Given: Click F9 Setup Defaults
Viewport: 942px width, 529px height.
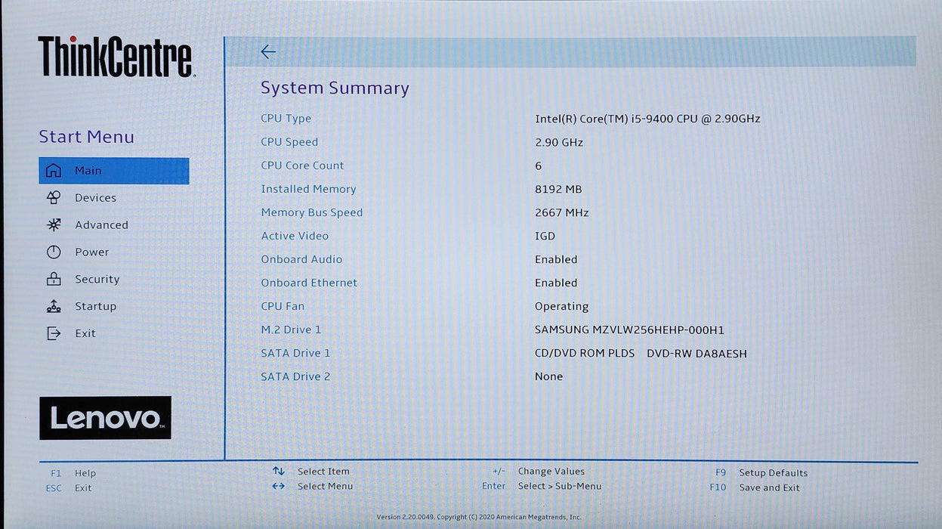Looking at the screenshot, I should [x=761, y=473].
